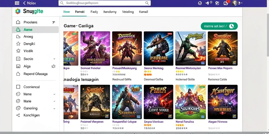Image resolution: width=269 pixels, height=134 pixels.
Task: Open Alagan Noneai game cover
Action: click(223, 102)
